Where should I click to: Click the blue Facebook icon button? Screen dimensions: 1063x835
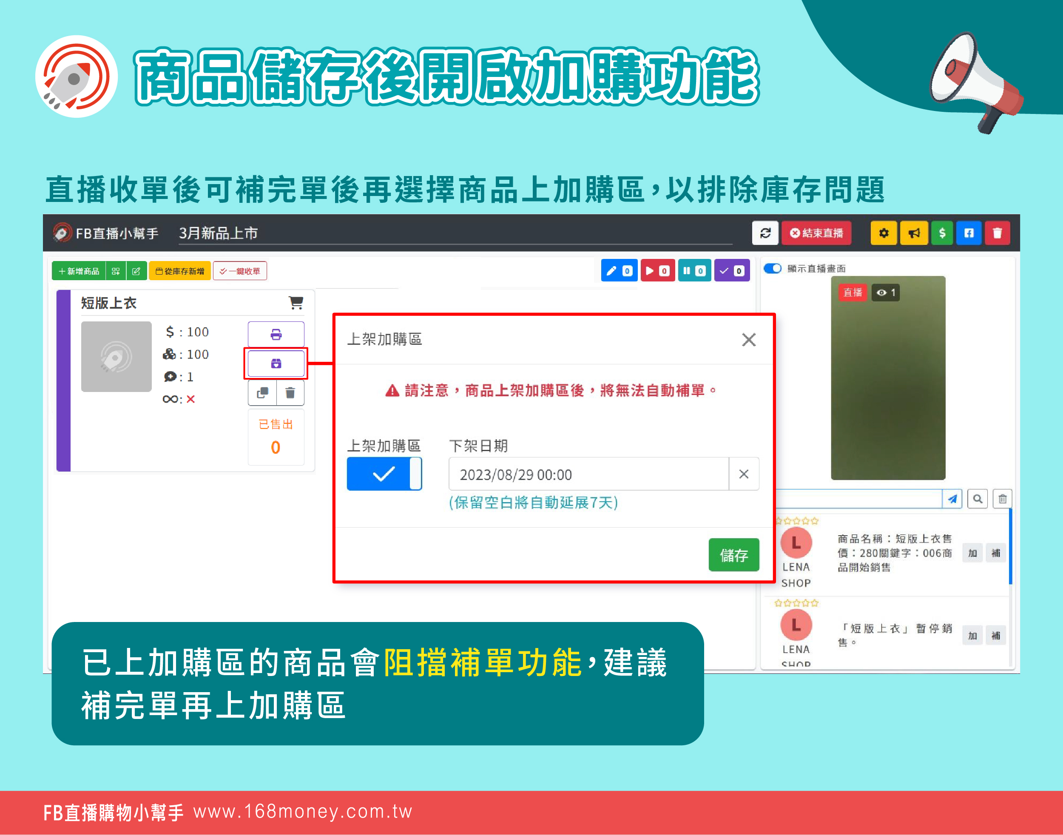point(969,233)
